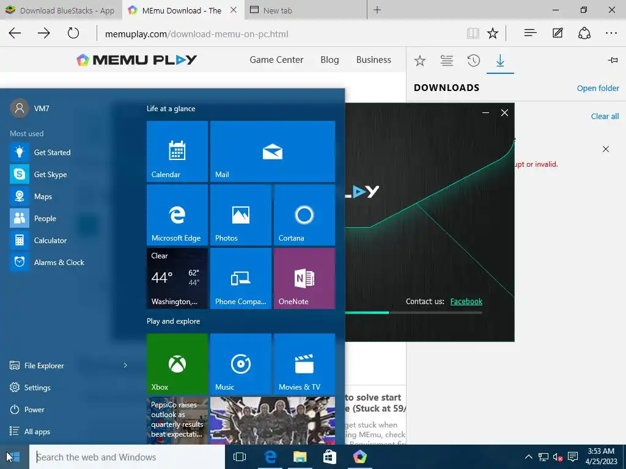Click MEmu installer progress bar
The height and width of the screenshot is (469, 626).
414,313
